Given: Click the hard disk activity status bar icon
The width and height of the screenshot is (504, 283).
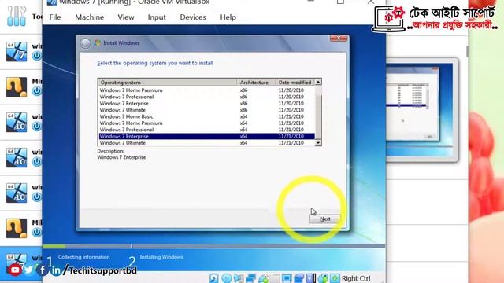Looking at the screenshot, I should click(x=213, y=278).
